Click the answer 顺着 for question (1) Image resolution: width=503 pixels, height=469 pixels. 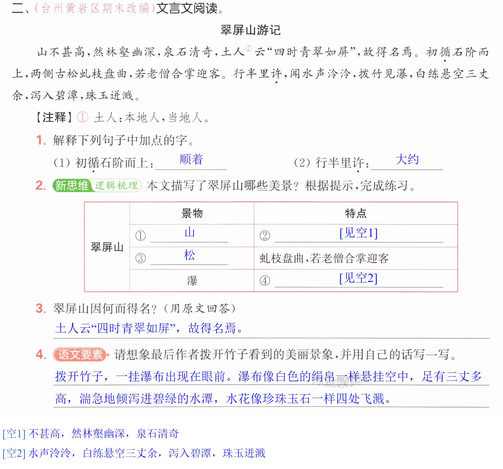191,159
